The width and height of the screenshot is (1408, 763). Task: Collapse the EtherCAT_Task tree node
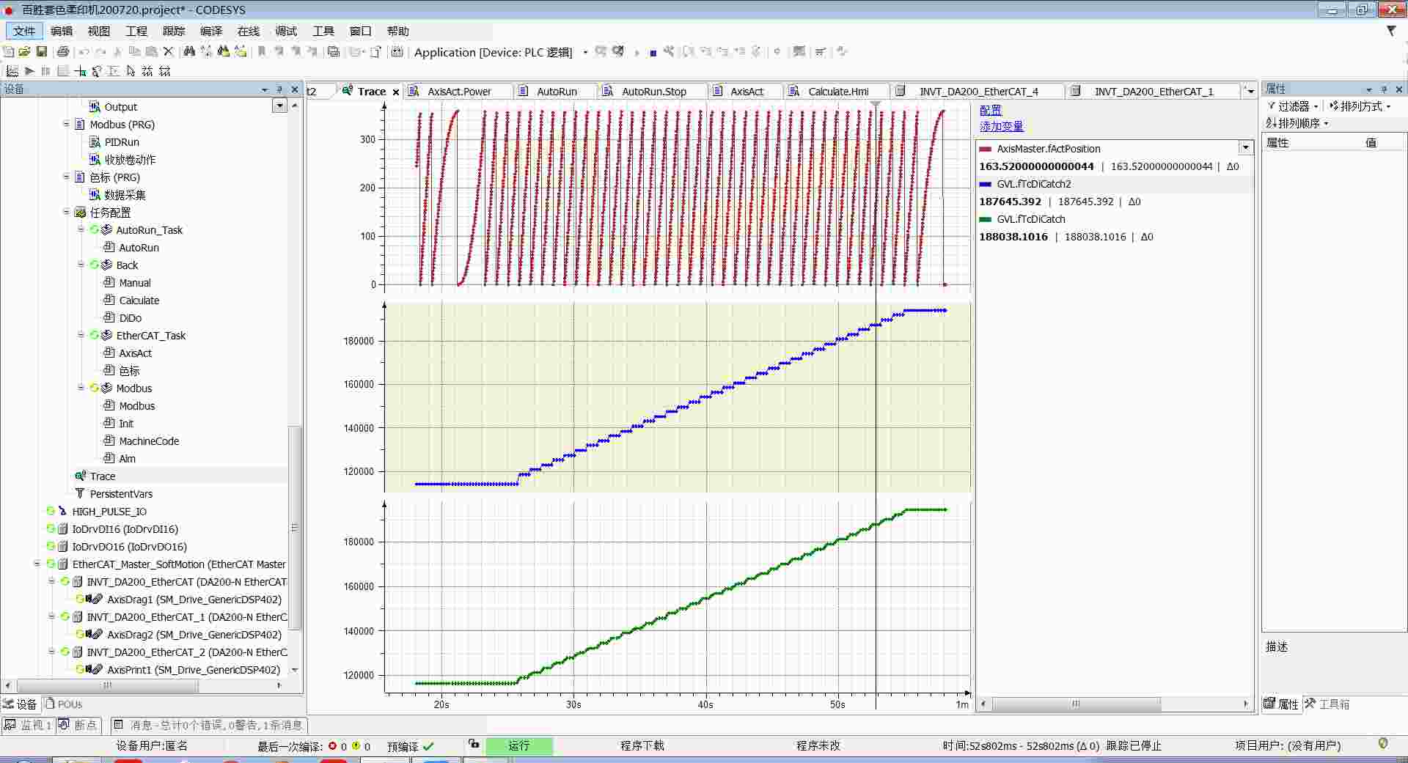click(x=81, y=335)
